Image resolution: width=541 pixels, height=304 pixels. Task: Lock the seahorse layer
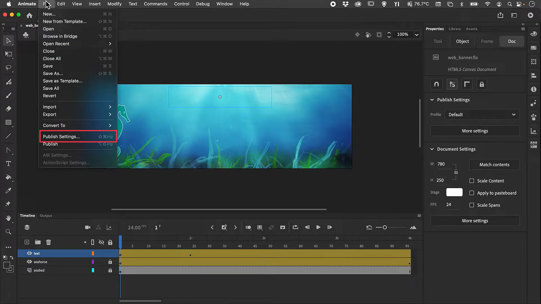(x=110, y=262)
